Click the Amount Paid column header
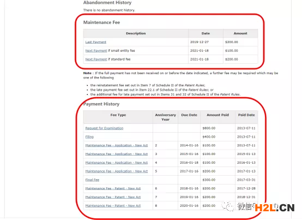 pos(218,115)
